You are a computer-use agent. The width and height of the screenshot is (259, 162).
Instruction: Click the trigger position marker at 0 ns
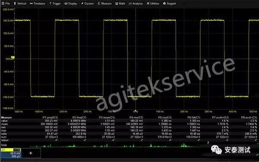coord(136,111)
